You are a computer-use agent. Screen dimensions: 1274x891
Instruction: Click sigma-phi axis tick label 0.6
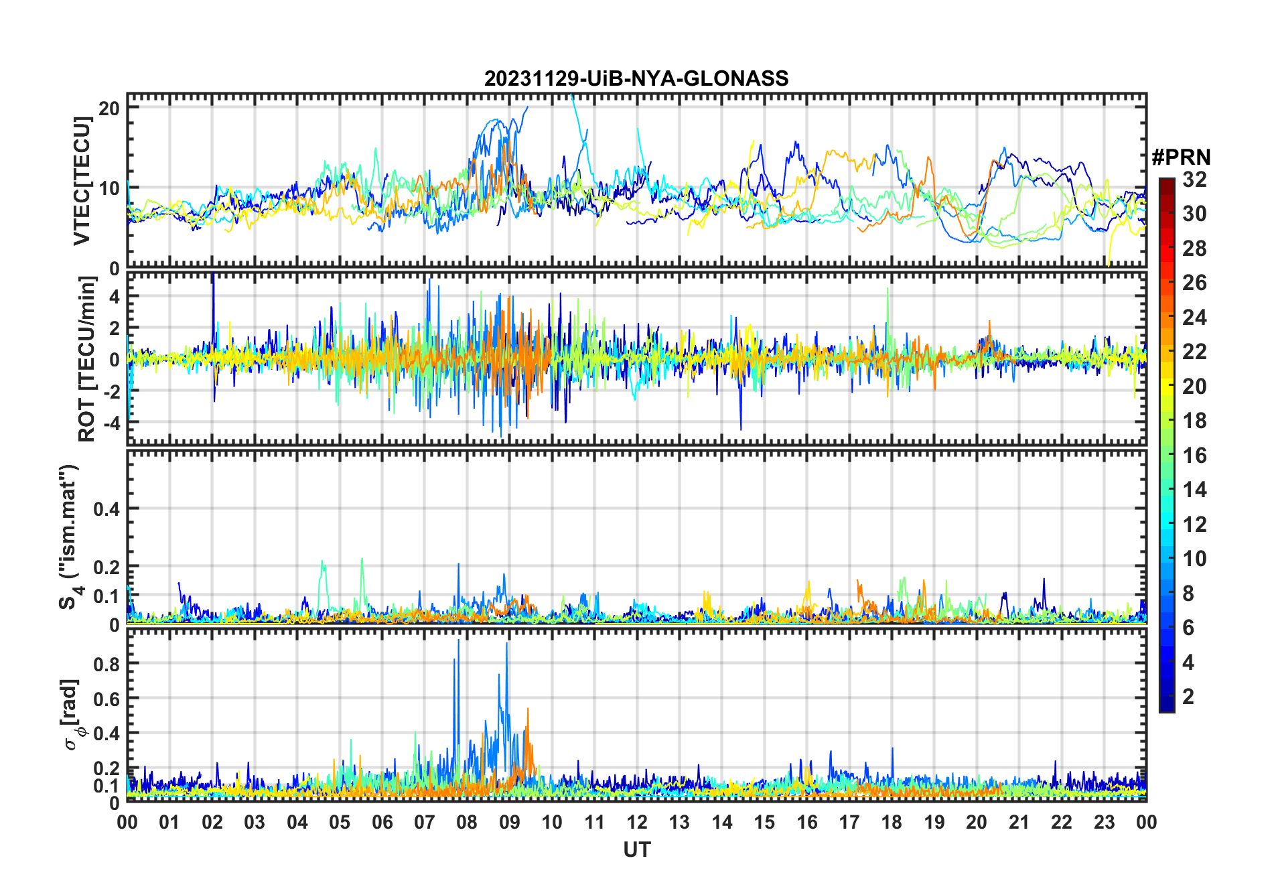coord(107,699)
